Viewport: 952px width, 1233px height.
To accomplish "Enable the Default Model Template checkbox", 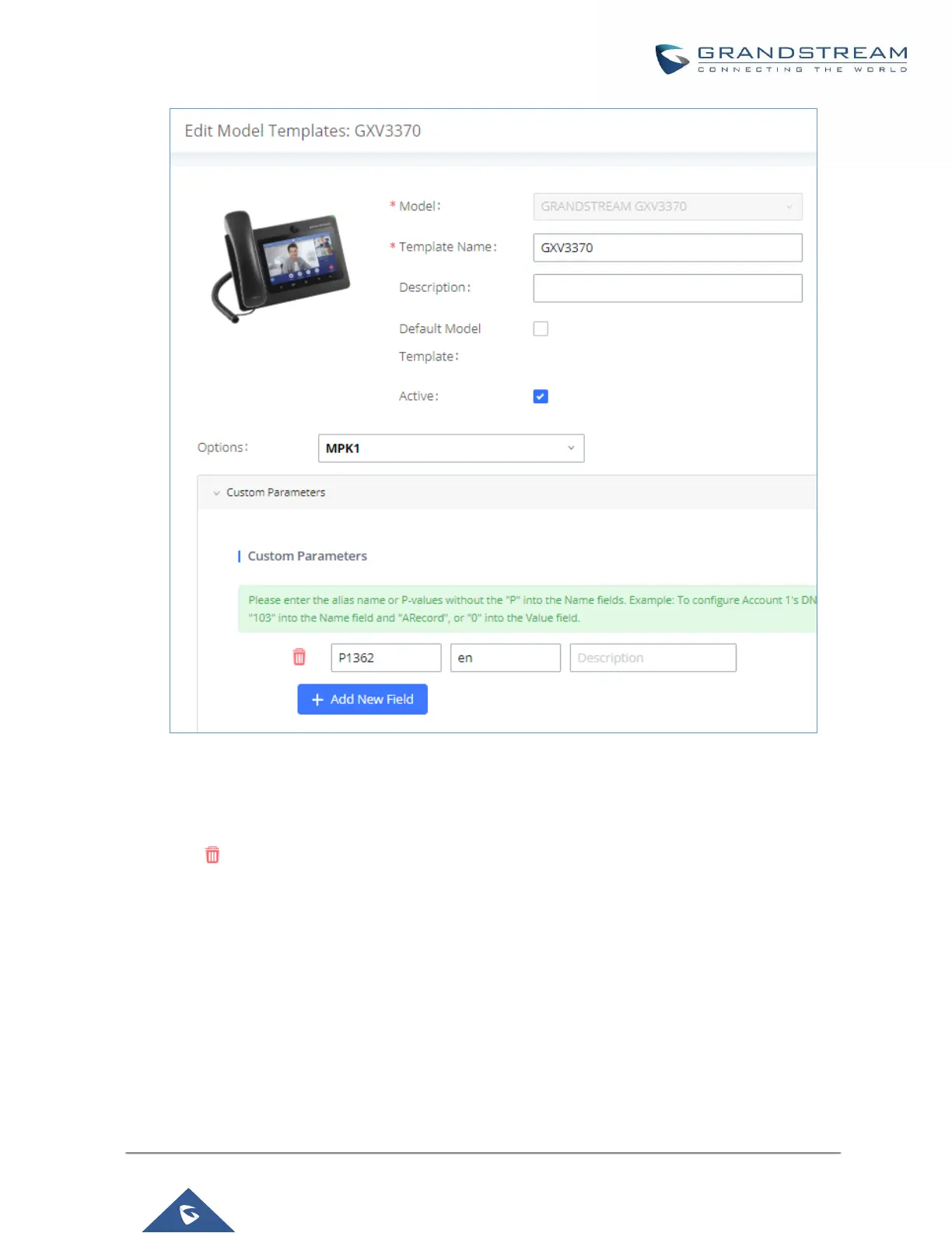I will [x=541, y=328].
